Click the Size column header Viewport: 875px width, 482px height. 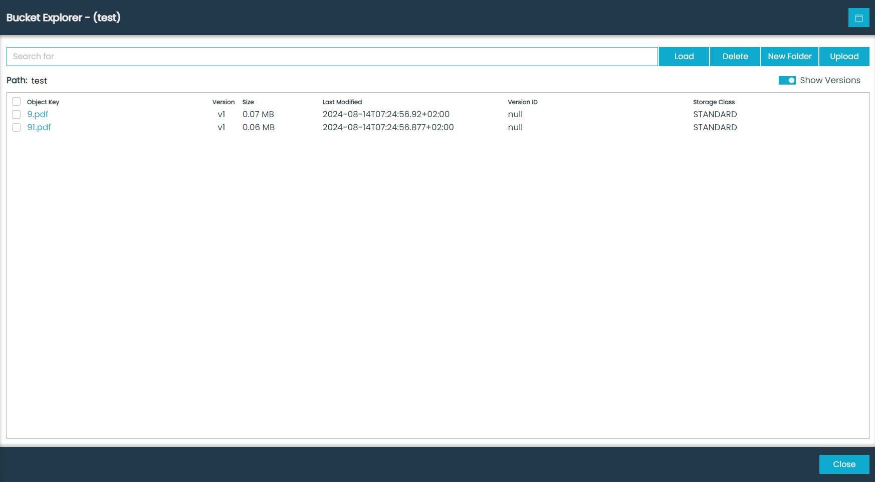click(248, 102)
